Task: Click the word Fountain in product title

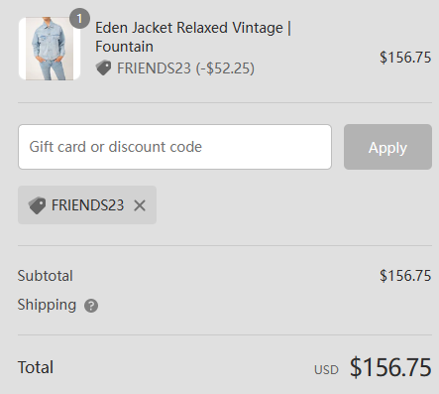Action: coord(125,47)
